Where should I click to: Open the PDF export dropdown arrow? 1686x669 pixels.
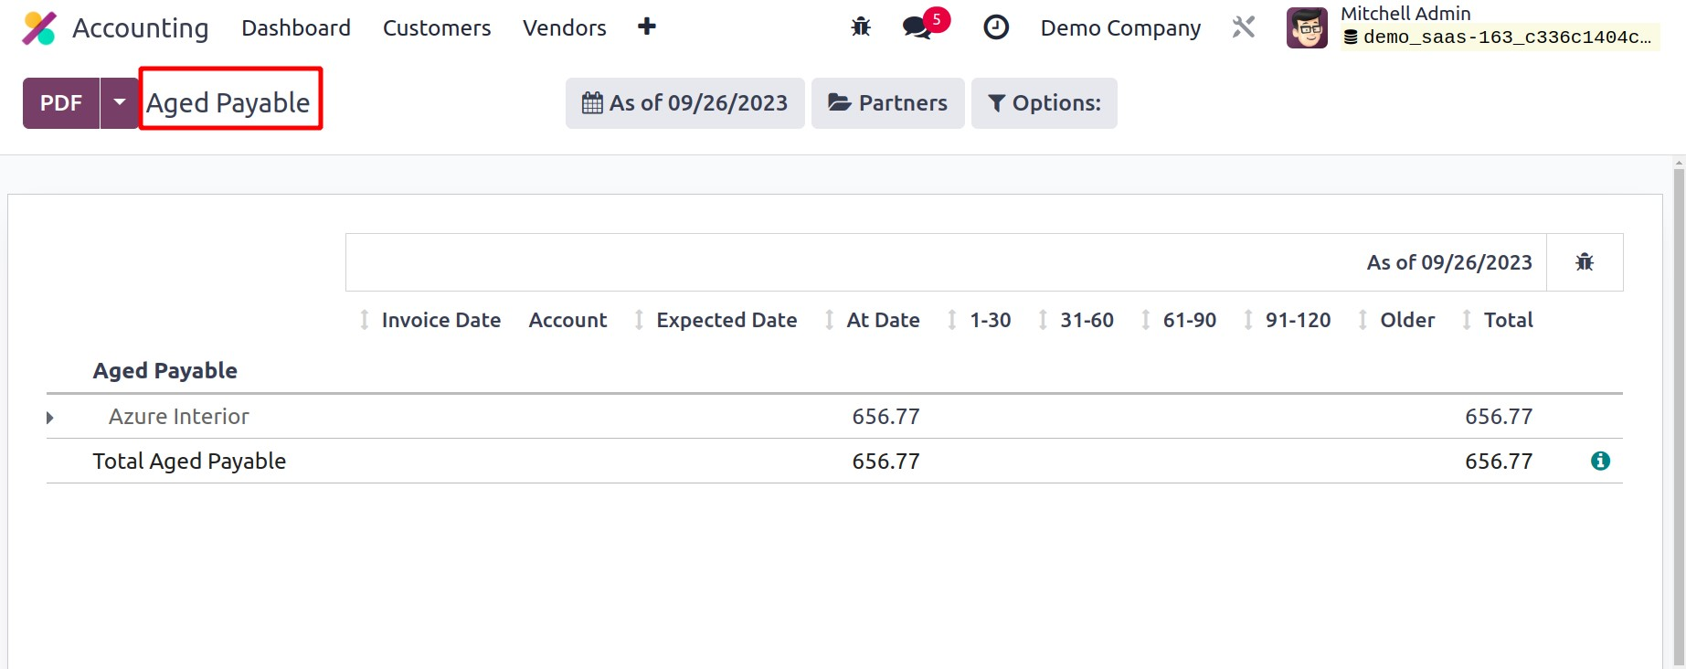[x=119, y=103]
